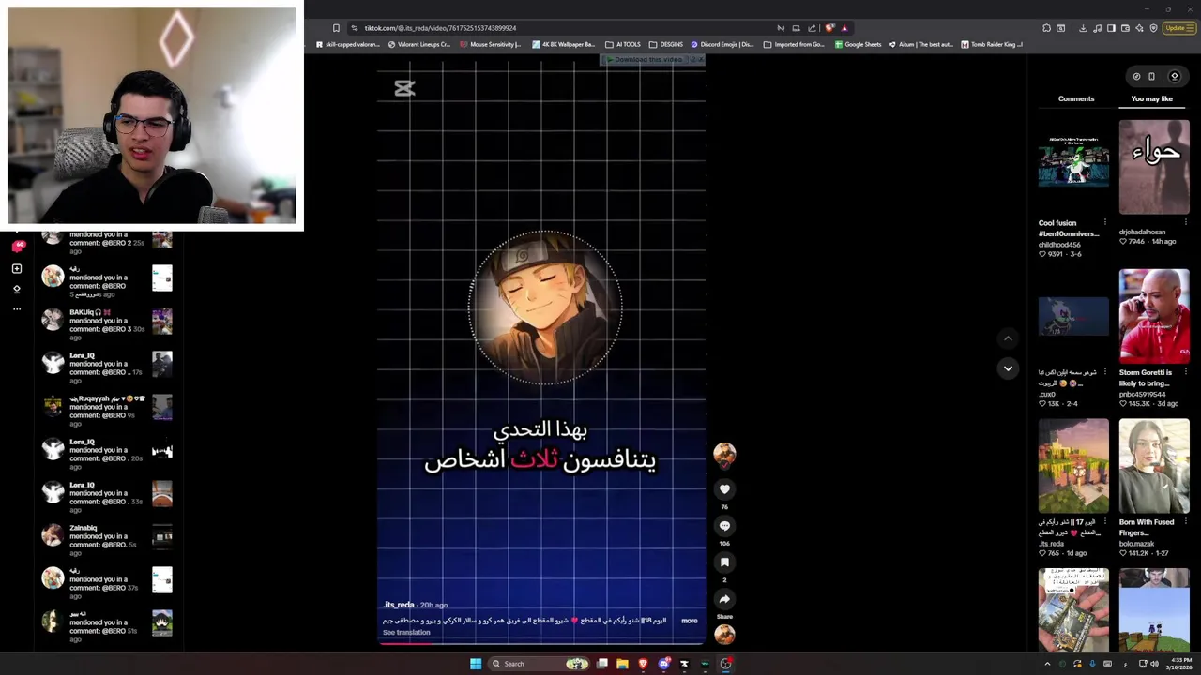Click the browser bookmark page icon
This screenshot has height=675, width=1201.
coord(336,28)
